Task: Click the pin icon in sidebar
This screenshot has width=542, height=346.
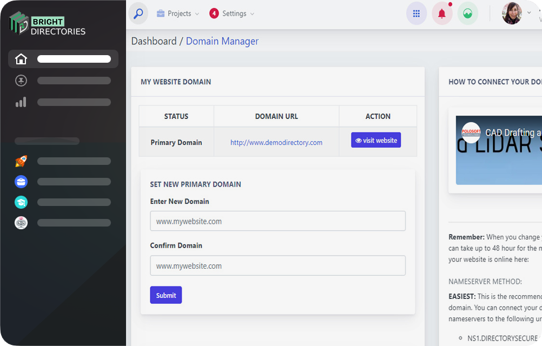Action: [x=21, y=81]
